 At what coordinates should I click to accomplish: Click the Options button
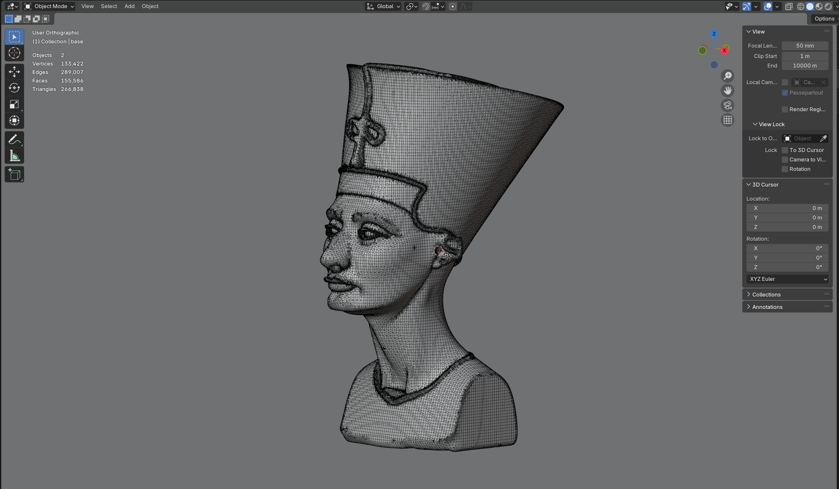click(824, 19)
